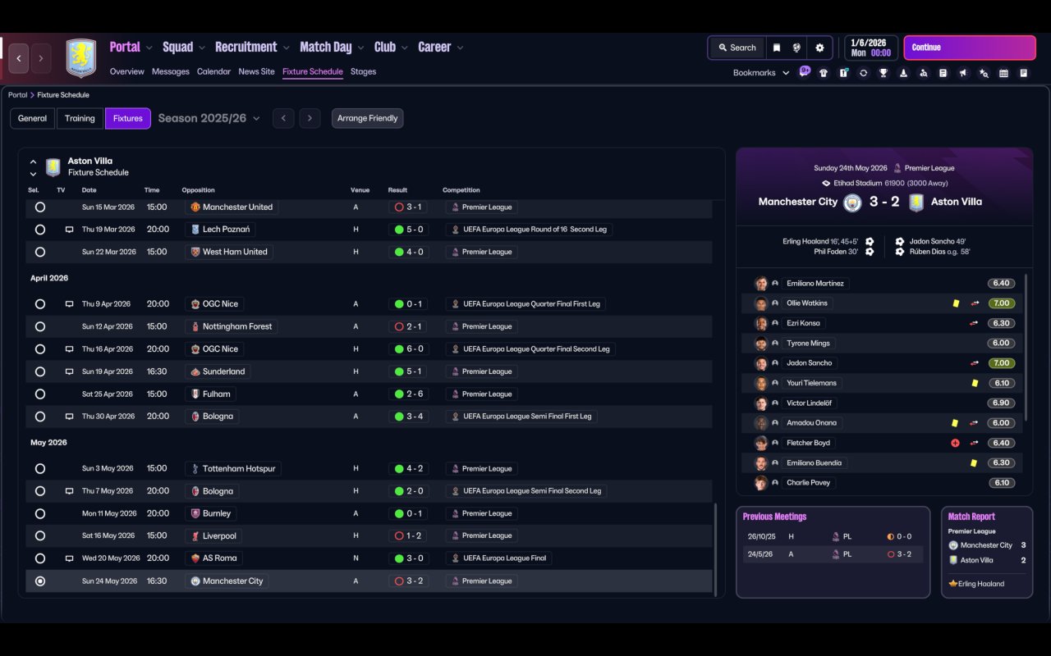Select the Manchester United fixture radio button
This screenshot has height=656, width=1051.
coord(40,207)
